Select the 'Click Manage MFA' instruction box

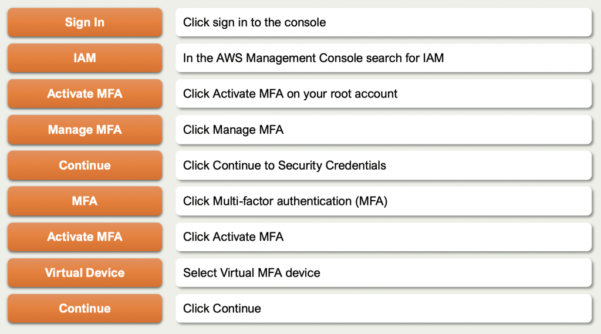click(x=383, y=130)
